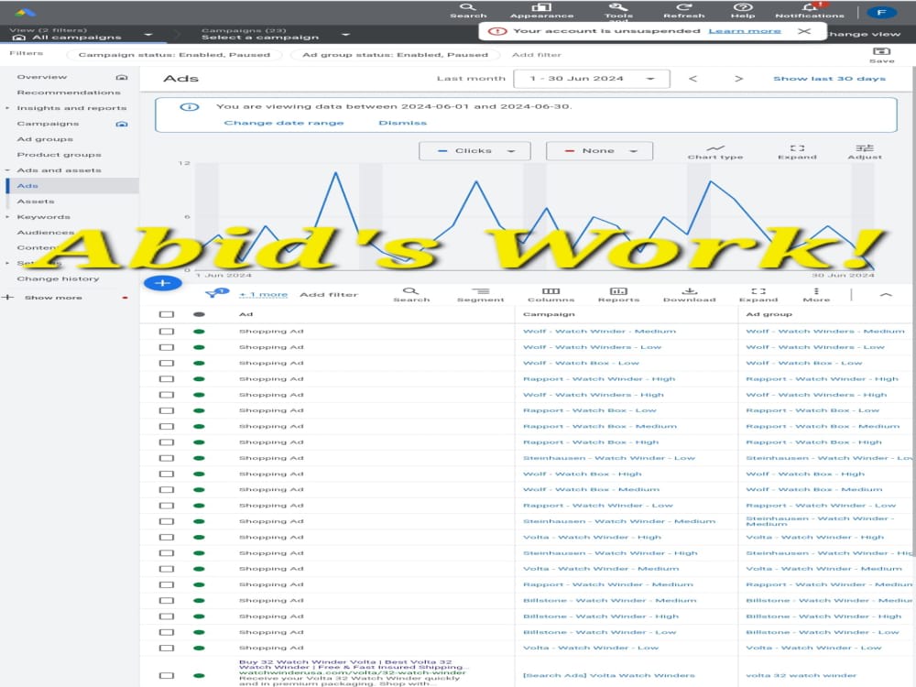The height and width of the screenshot is (687, 916).
Task: Click Show more in the sidebar
Action: click(53, 298)
